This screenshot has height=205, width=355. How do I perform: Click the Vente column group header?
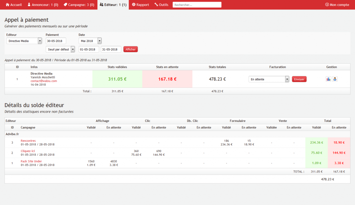(283, 121)
